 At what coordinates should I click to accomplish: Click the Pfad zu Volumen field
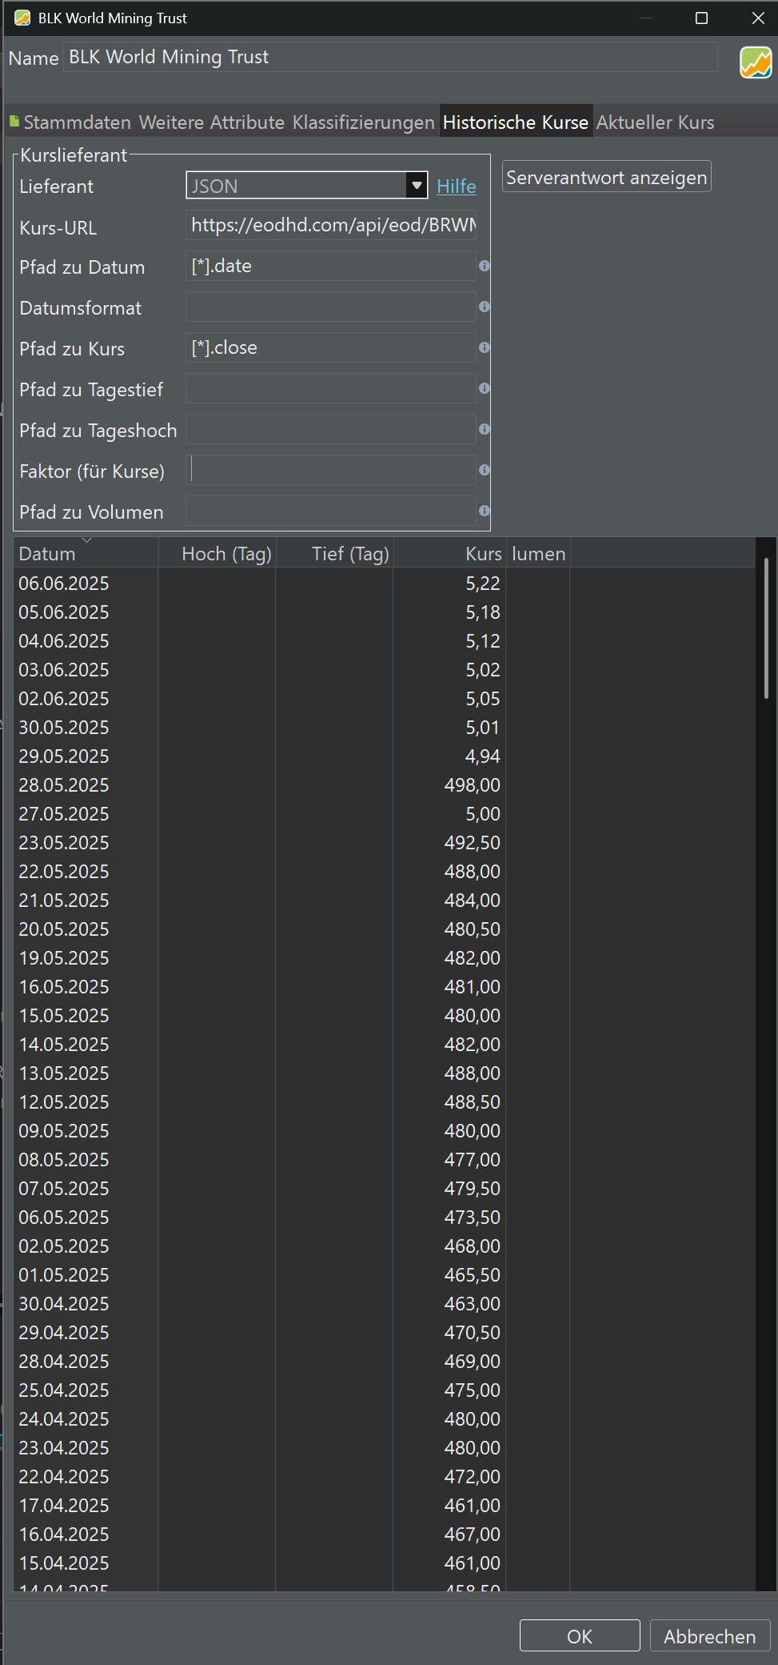(331, 511)
